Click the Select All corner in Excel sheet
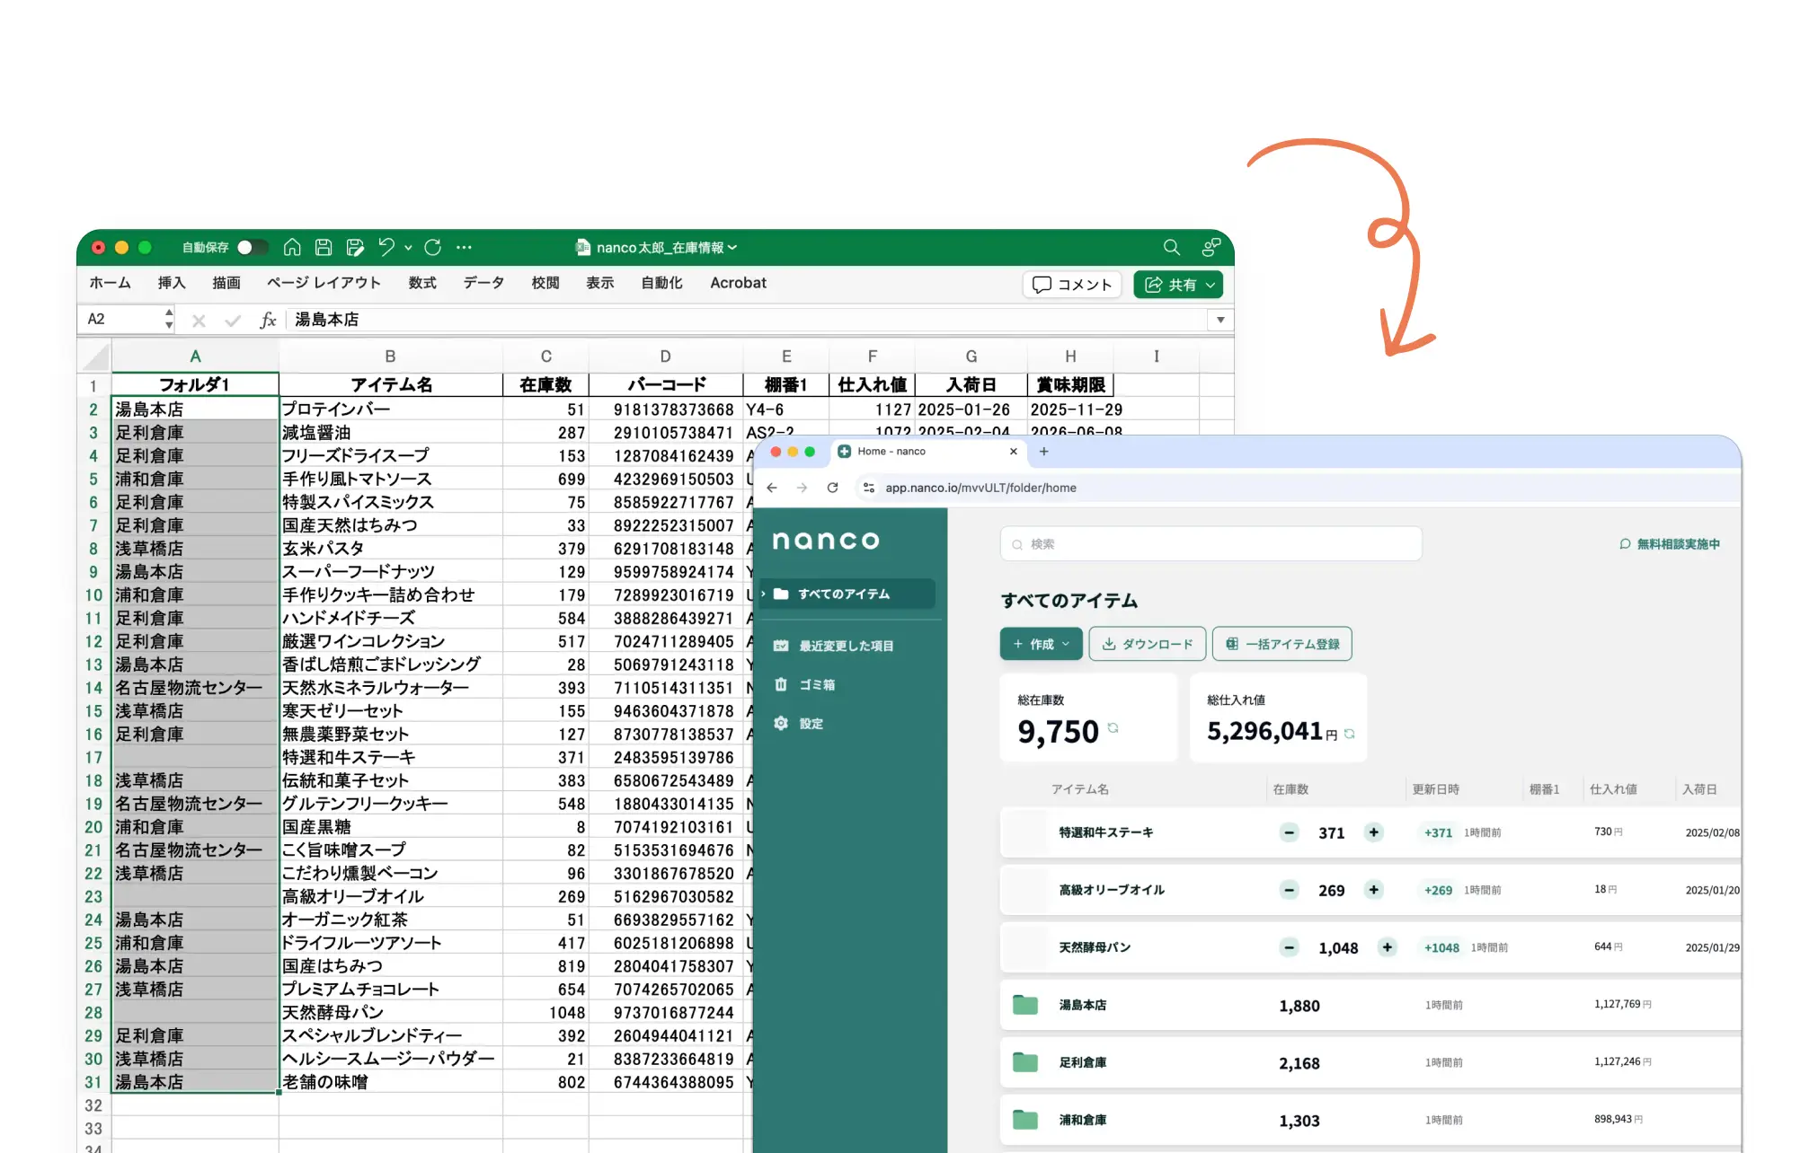The height and width of the screenshot is (1153, 1818). (94, 356)
